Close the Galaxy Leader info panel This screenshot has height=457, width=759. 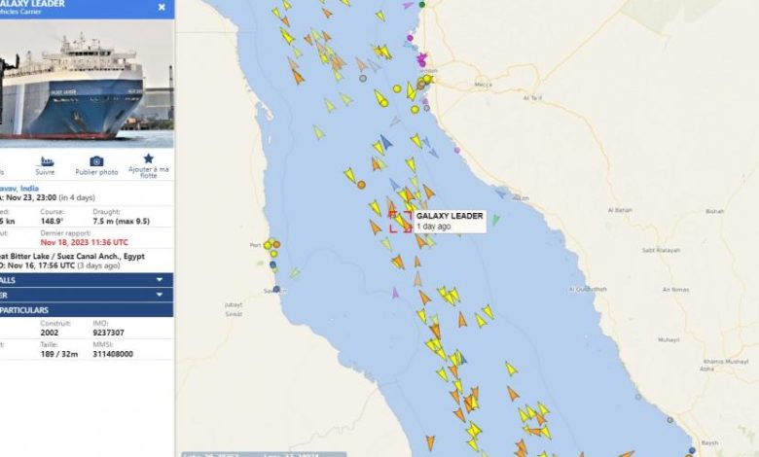[x=162, y=7]
